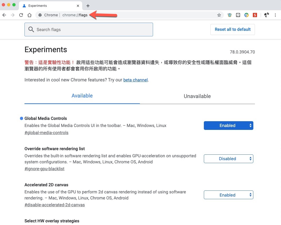Click the Select HW overlay strategies heading
Viewport: 281px width, 225px height.
click(52, 221)
